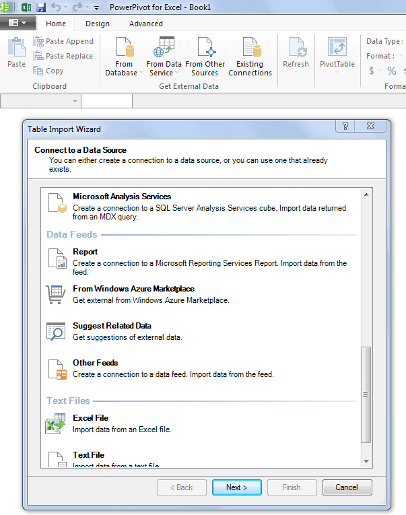
Task: Click 'Get suggestions of external data.' description
Action: 127,337
